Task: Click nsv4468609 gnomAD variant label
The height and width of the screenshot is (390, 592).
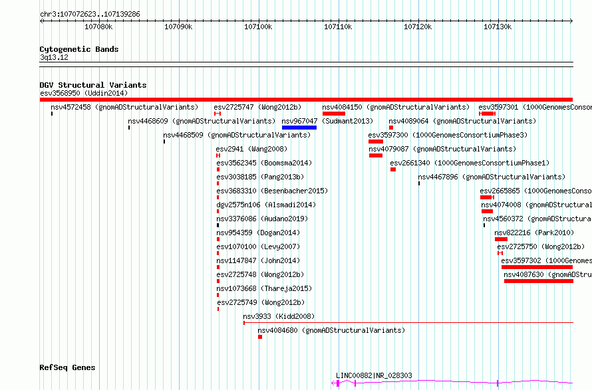Action: click(202, 121)
